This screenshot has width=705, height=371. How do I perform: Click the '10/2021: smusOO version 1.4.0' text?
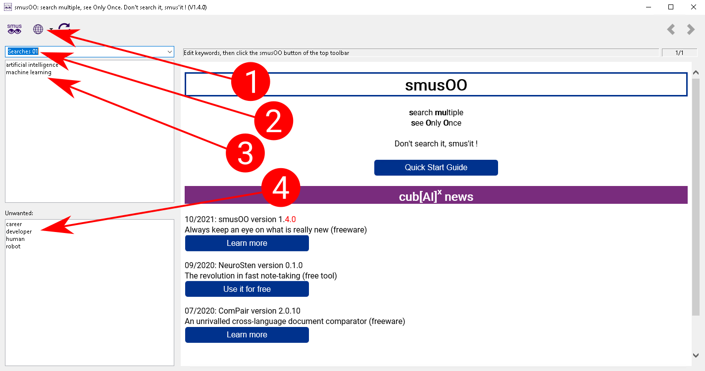coord(240,219)
